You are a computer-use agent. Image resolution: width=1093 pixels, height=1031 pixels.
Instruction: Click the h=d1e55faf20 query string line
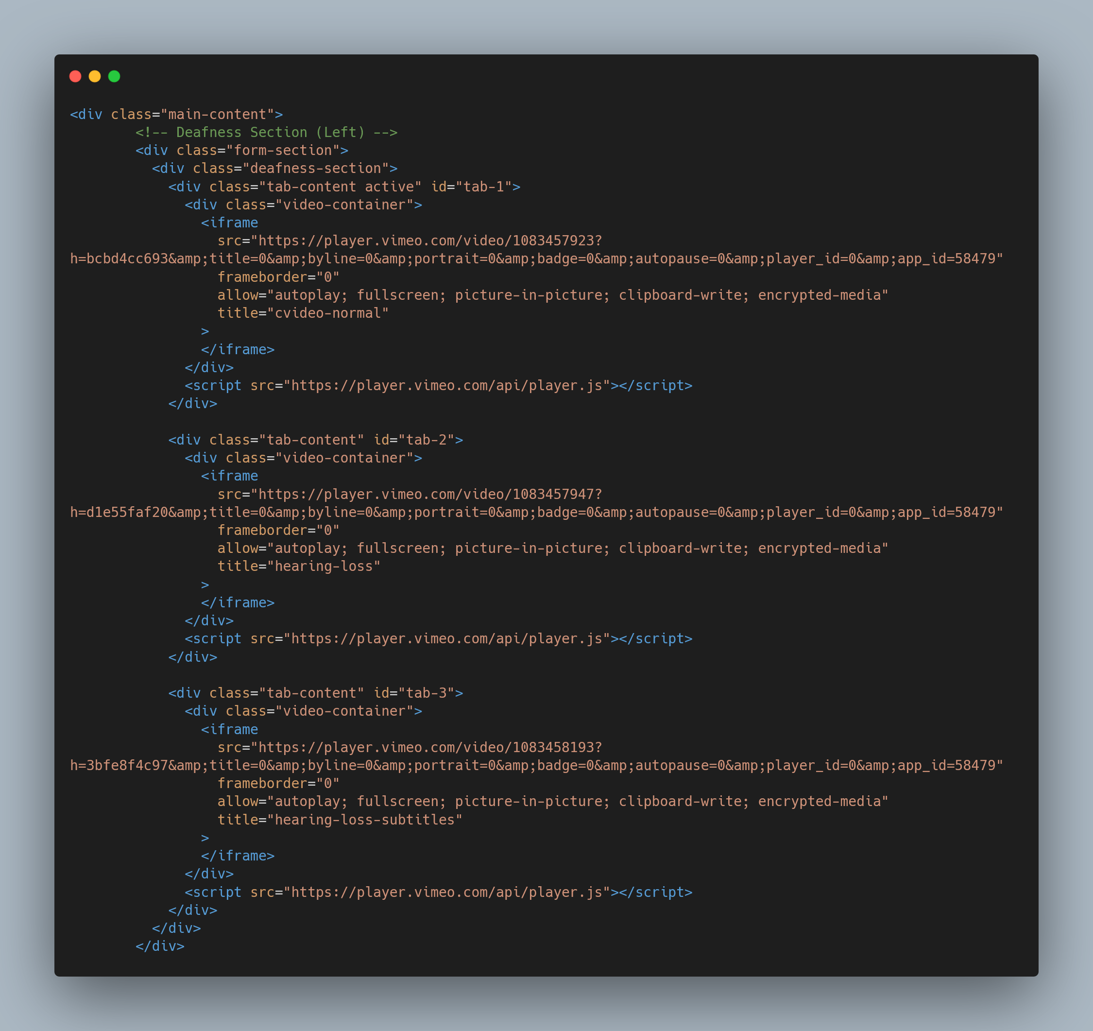pyautogui.click(x=536, y=513)
